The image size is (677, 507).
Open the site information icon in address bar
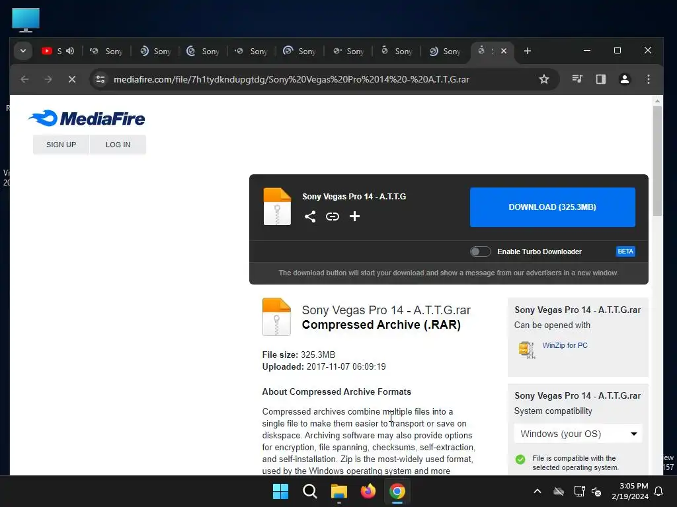coord(100,79)
